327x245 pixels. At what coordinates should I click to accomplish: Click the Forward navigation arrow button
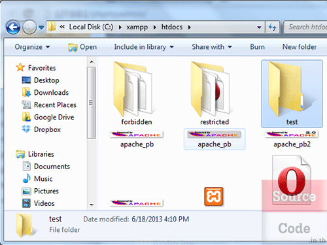point(29,27)
